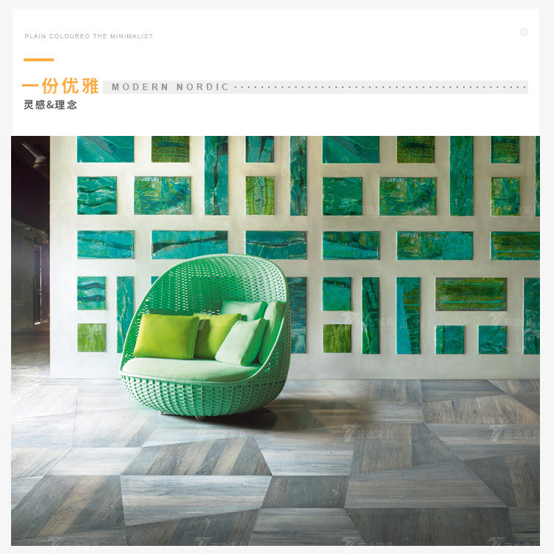
Task: Click the chair's small caster wheel
Action: [200, 417]
